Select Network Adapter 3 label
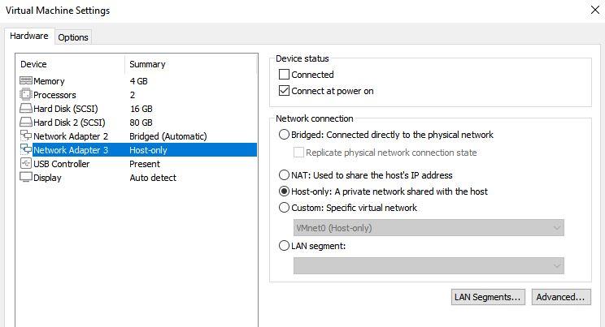The height and width of the screenshot is (327, 605). tap(71, 150)
